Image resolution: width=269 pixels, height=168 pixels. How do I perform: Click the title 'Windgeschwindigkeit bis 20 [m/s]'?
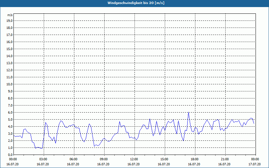click(136, 3)
